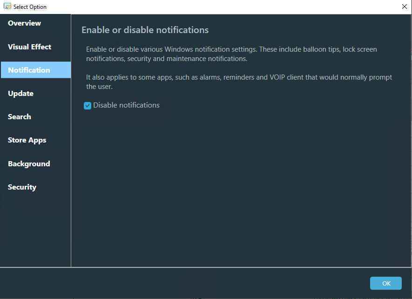Select the Notification tab

point(36,70)
